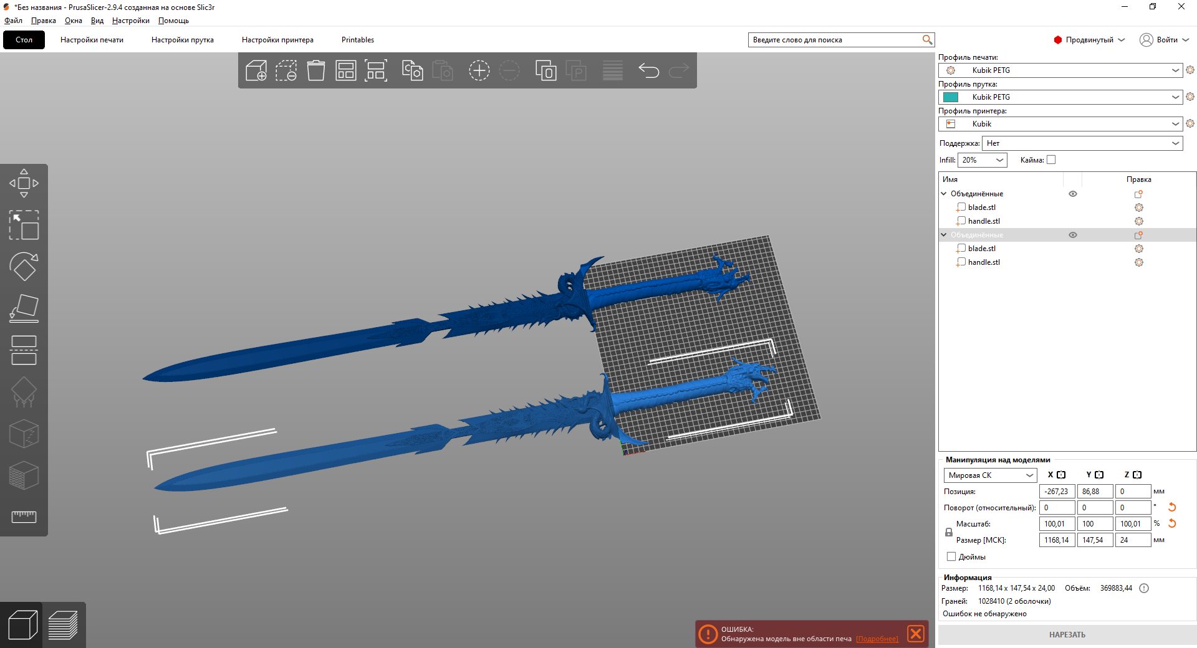Open the Файл menu
This screenshot has height=648, width=1197.
point(13,21)
